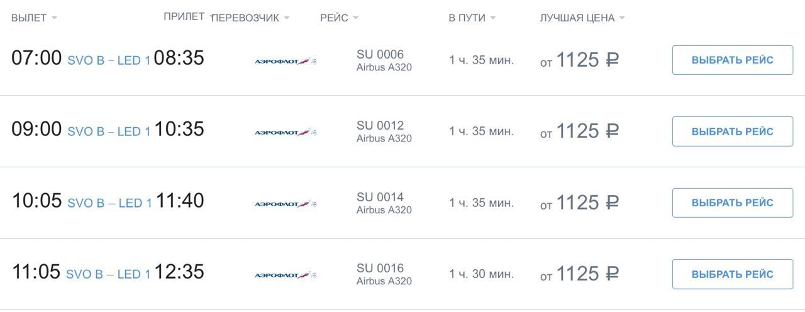805x312 pixels.
Task: Click Aeroflot logo on flight SU 0014
Action: (286, 204)
